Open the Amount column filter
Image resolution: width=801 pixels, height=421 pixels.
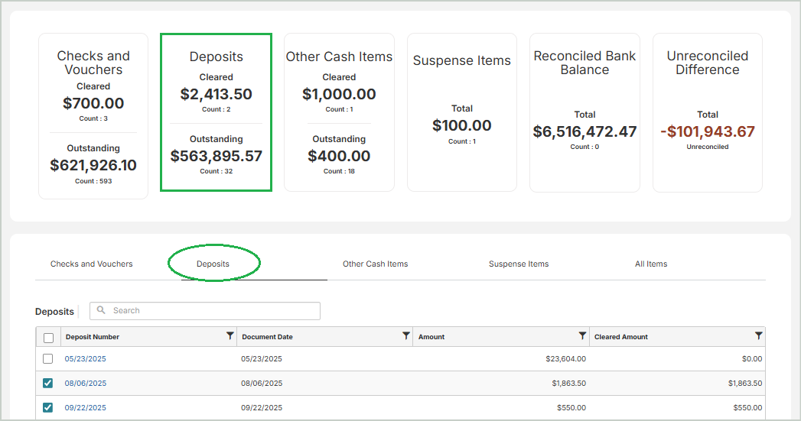point(582,336)
